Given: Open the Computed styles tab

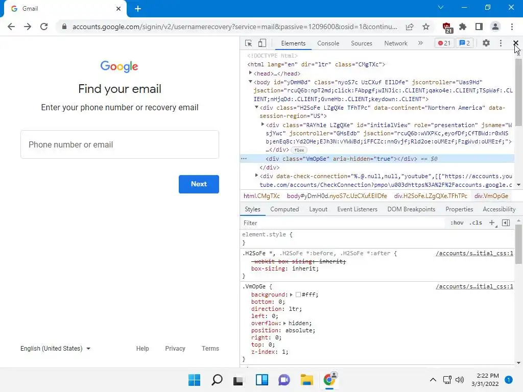Looking at the screenshot, I should click(x=284, y=209).
